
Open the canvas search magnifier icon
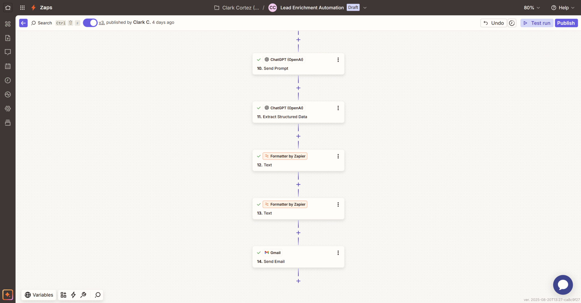[x=98, y=295]
